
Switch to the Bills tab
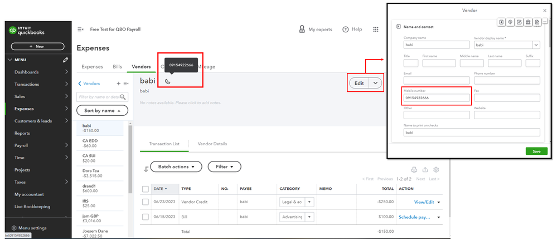pyautogui.click(x=117, y=67)
